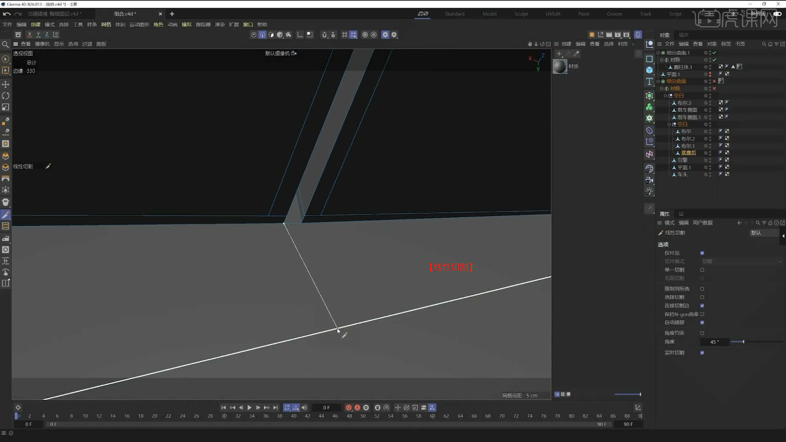This screenshot has height=442, width=786.
Task: Enable 限制到所选 checkbox
Action: point(702,289)
